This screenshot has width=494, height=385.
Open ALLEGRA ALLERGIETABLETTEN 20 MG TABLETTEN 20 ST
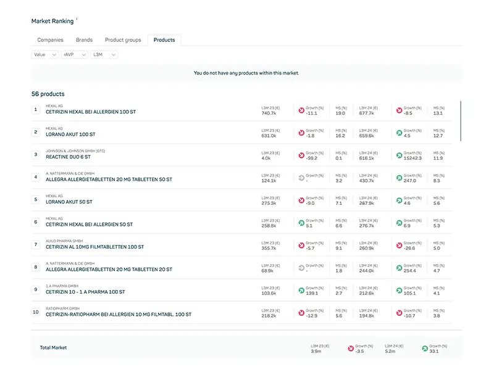tap(109, 270)
